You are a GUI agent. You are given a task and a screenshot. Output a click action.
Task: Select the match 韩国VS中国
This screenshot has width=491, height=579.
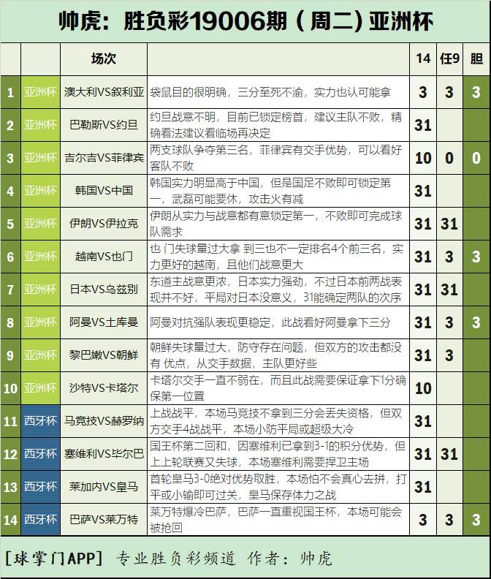(104, 191)
